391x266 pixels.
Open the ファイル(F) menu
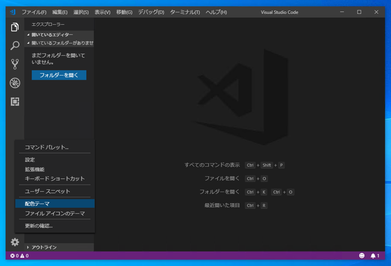click(34, 12)
